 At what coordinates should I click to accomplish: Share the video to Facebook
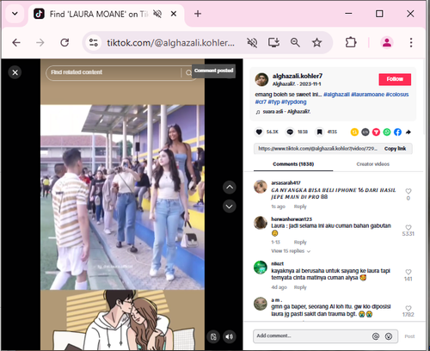(397, 132)
